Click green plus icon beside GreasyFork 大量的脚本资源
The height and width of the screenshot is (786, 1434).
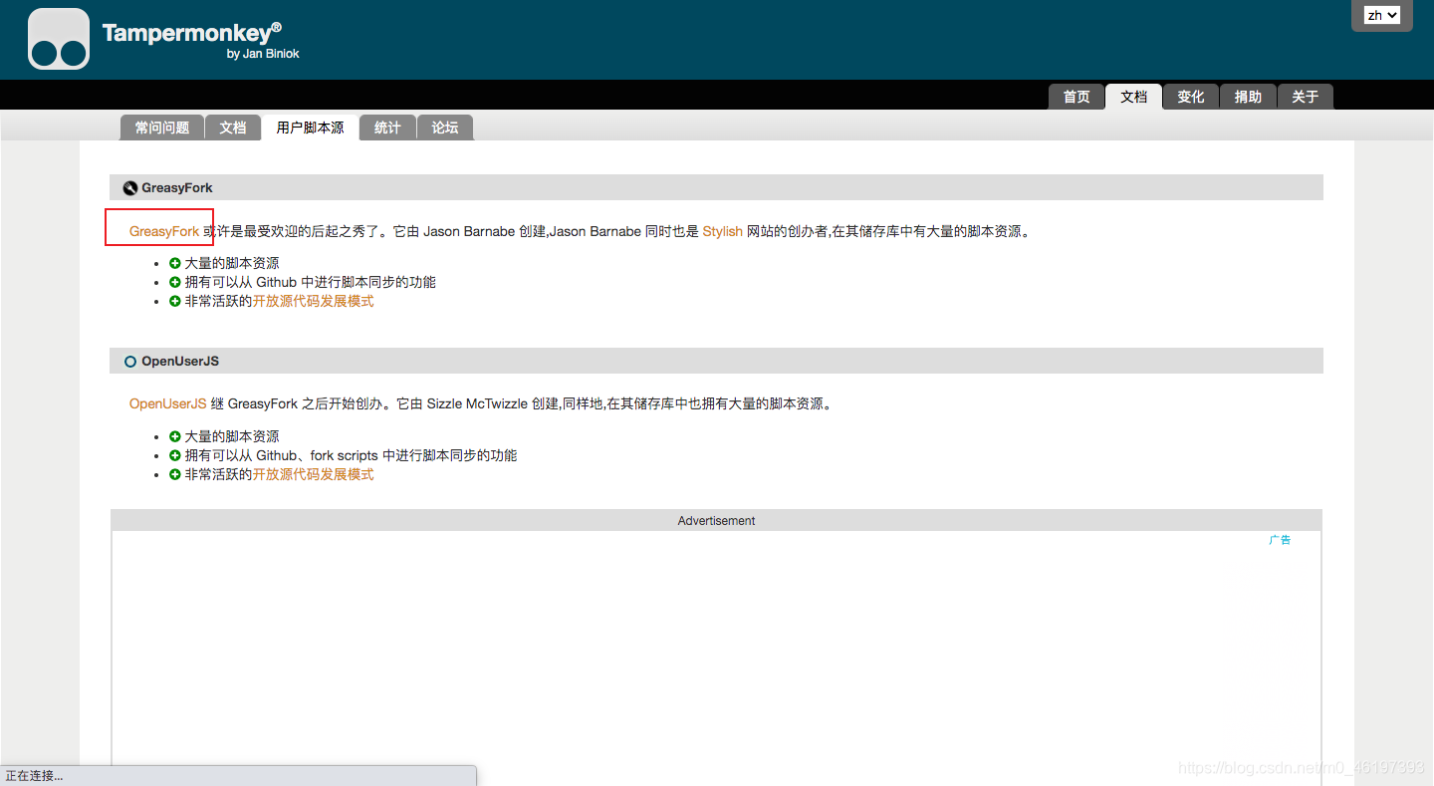(175, 263)
